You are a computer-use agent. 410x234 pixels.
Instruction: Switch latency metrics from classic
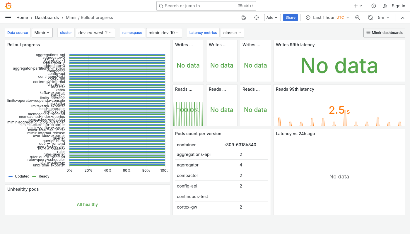[232, 32]
